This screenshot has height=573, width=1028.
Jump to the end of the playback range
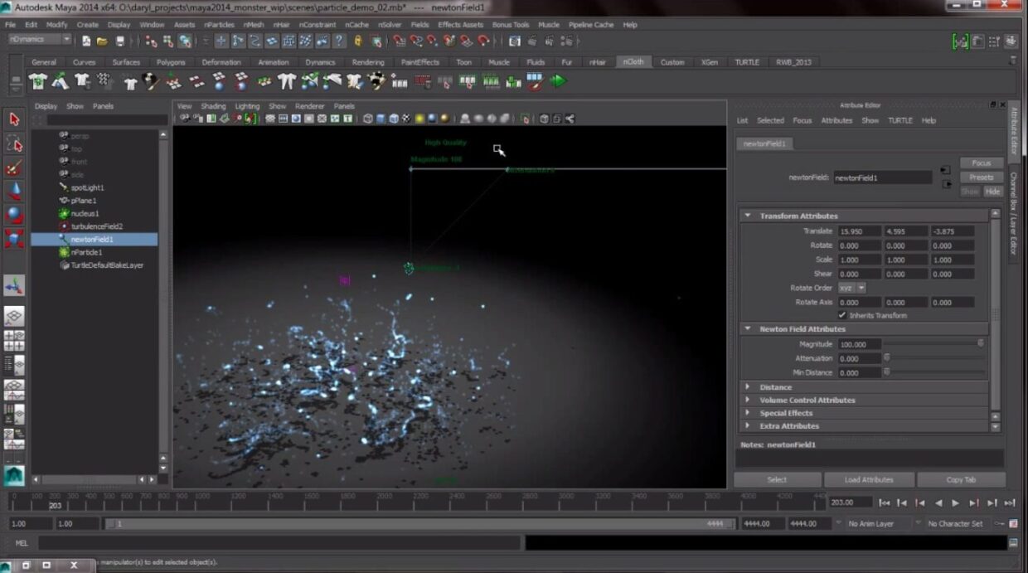click(1009, 503)
